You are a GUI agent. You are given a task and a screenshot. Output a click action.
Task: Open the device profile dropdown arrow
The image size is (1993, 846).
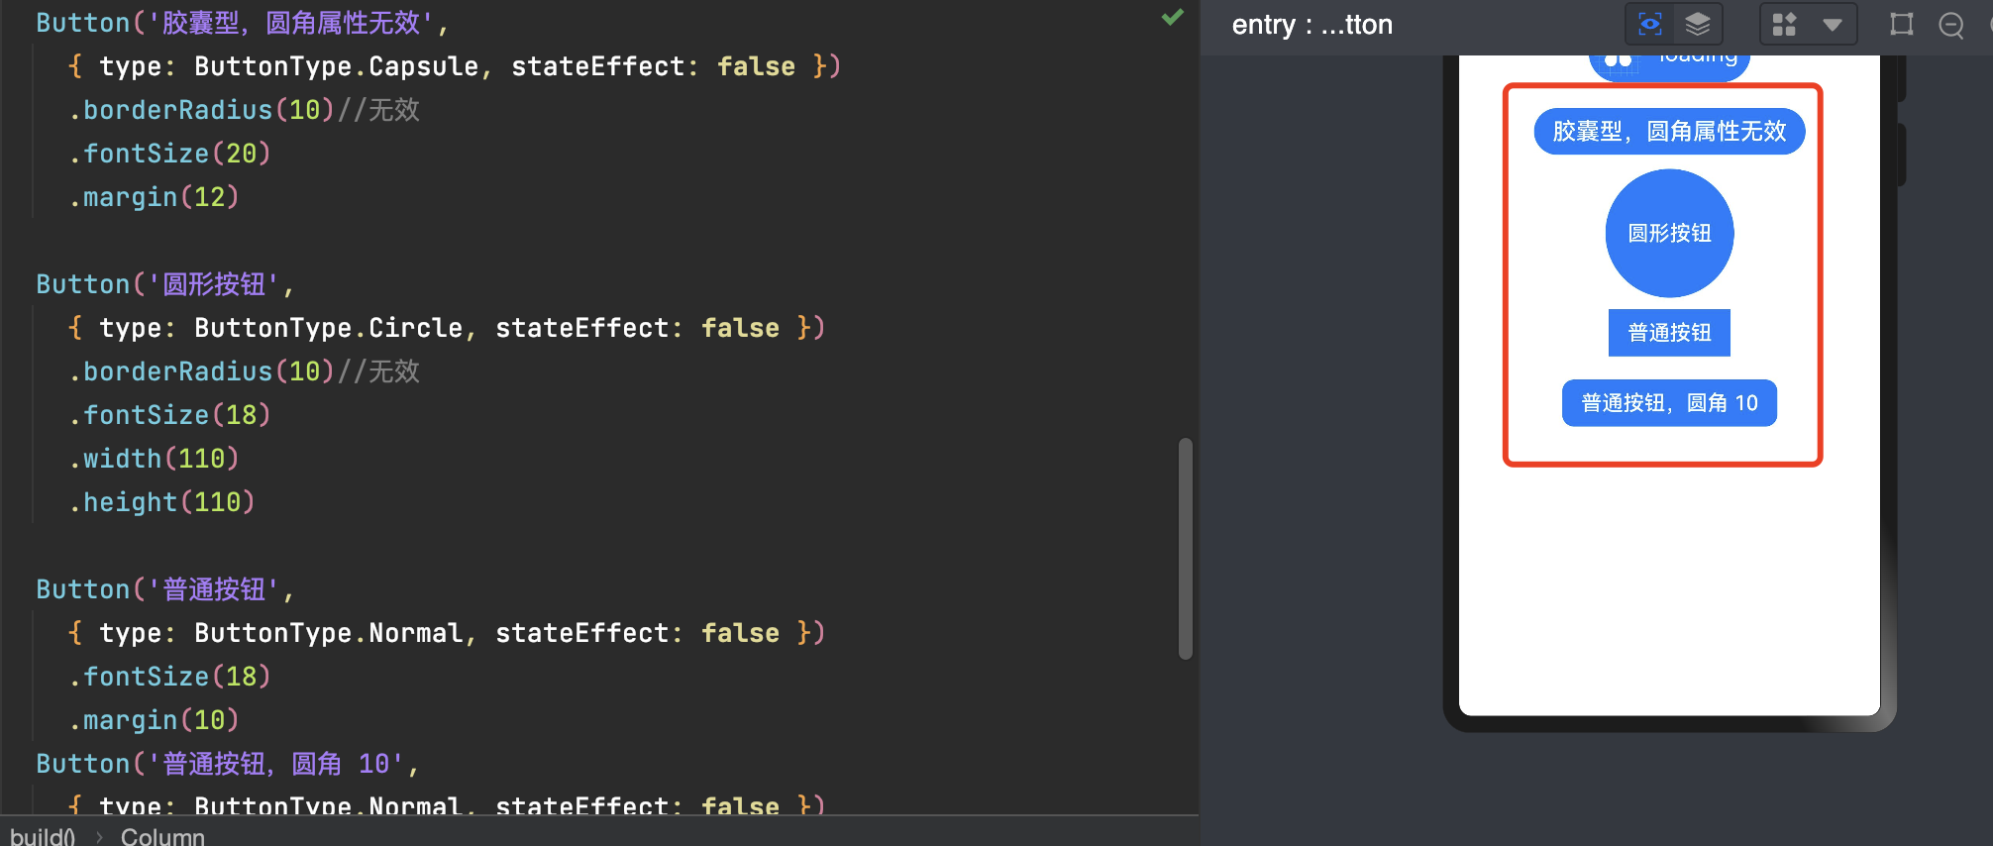click(x=1833, y=24)
